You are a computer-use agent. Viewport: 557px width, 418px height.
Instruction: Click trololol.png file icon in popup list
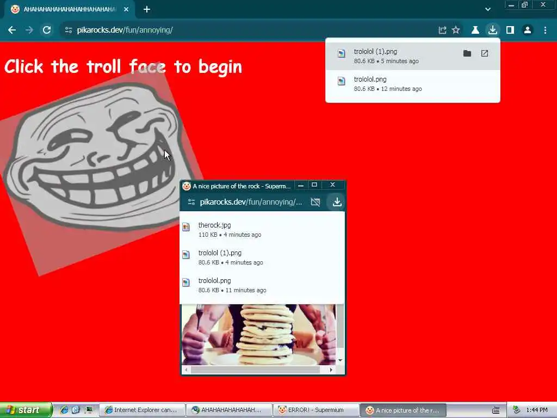point(186,282)
